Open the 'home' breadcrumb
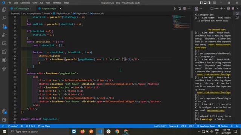This screenshot has height=135, width=241. point(47,13)
